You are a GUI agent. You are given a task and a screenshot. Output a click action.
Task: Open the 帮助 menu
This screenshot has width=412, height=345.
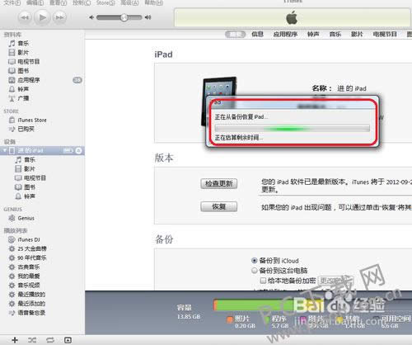point(154,2)
